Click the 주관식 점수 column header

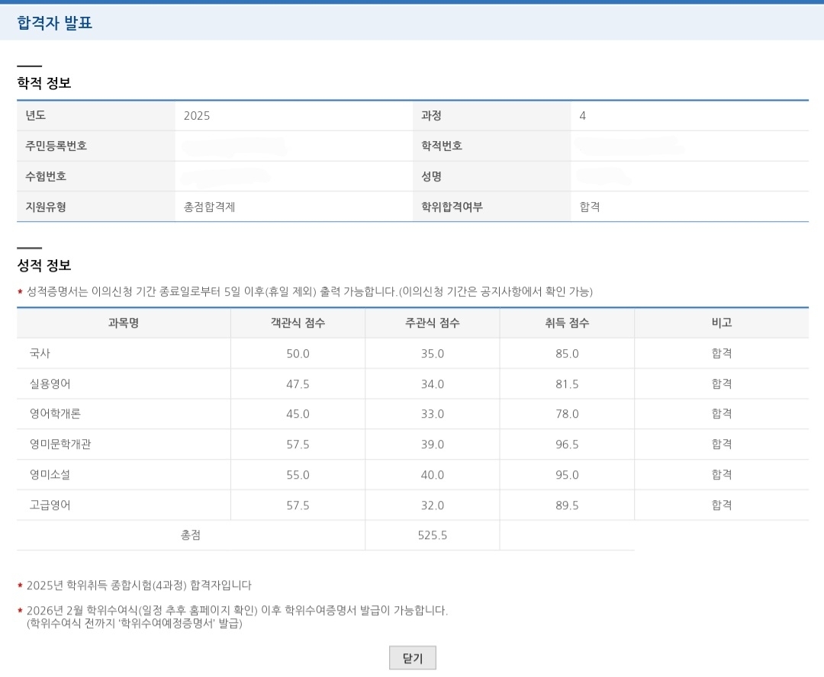432,322
